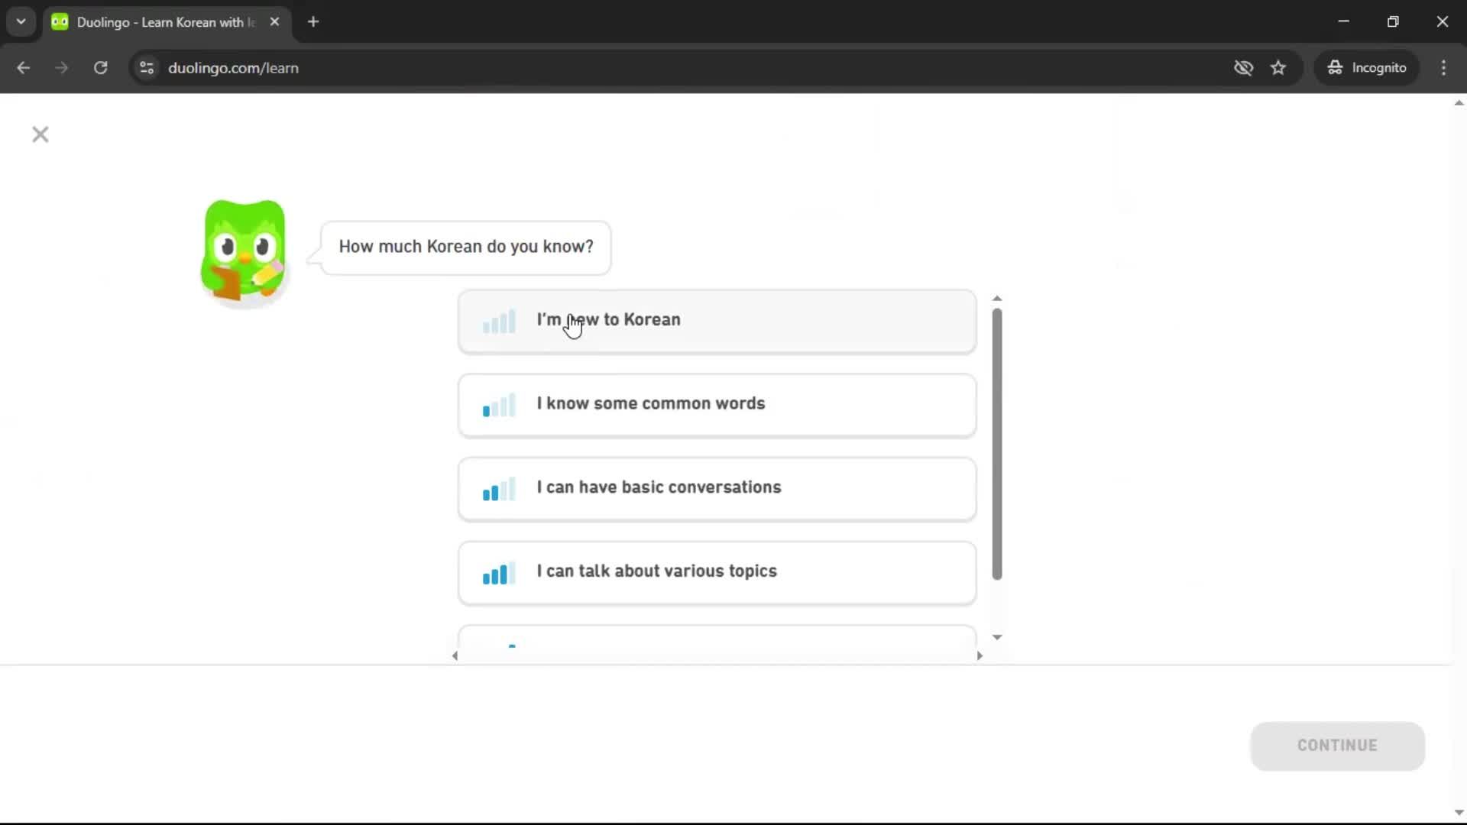
Task: Reload the Duolingo page
Action: click(x=100, y=68)
